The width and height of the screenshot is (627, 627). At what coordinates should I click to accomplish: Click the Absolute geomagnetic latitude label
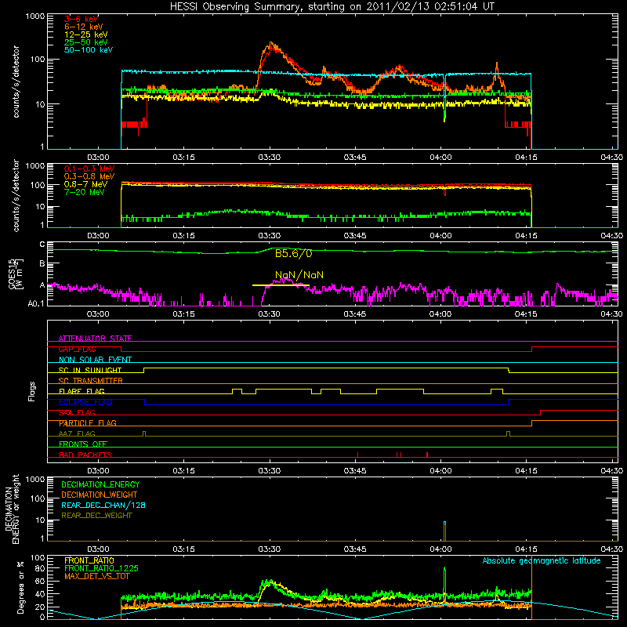[542, 560]
